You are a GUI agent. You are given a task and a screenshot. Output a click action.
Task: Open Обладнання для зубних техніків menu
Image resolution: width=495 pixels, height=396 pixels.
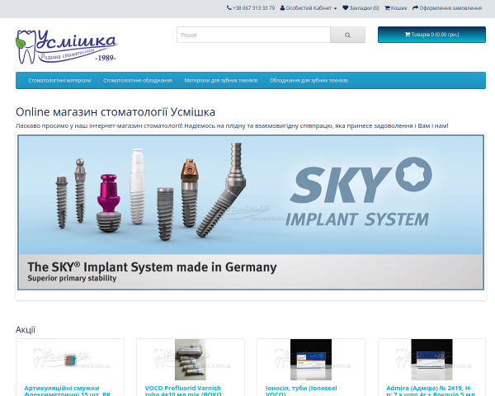click(x=309, y=81)
